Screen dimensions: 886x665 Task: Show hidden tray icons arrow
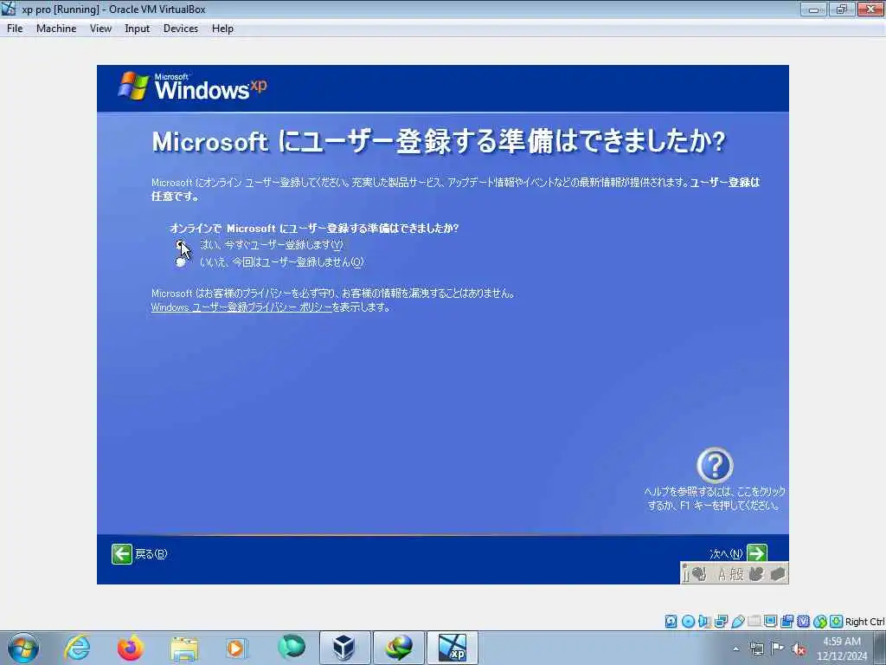point(735,649)
